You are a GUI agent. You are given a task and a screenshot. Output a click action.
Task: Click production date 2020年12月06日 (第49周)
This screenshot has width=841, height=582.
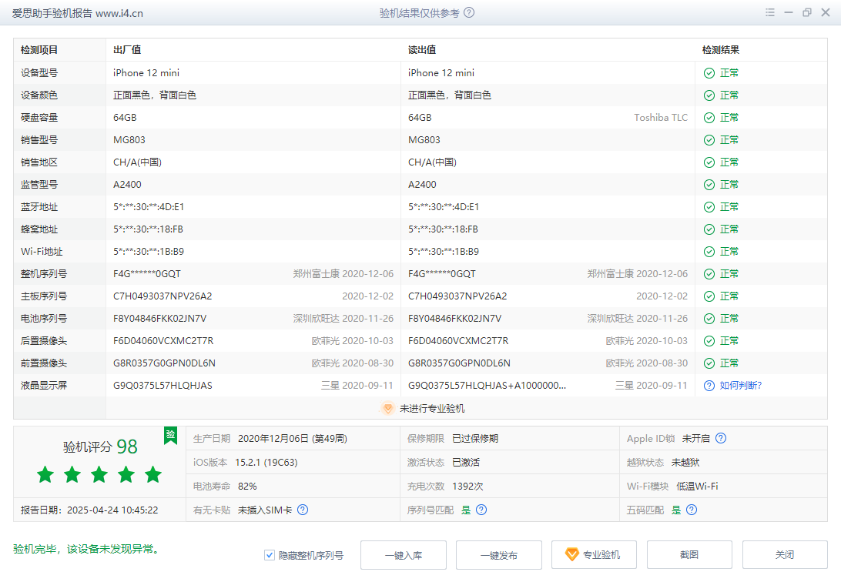click(x=293, y=438)
